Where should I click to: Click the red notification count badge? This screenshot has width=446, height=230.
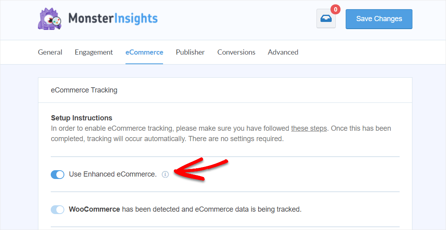point(335,9)
